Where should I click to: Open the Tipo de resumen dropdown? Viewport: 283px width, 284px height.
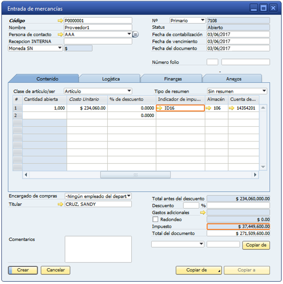(264, 91)
